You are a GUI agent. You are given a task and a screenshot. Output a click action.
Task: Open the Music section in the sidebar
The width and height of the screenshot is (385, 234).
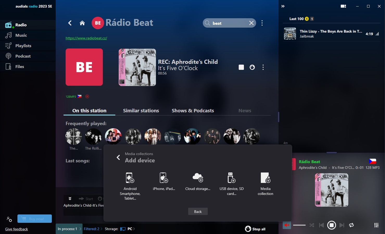(x=28, y=35)
